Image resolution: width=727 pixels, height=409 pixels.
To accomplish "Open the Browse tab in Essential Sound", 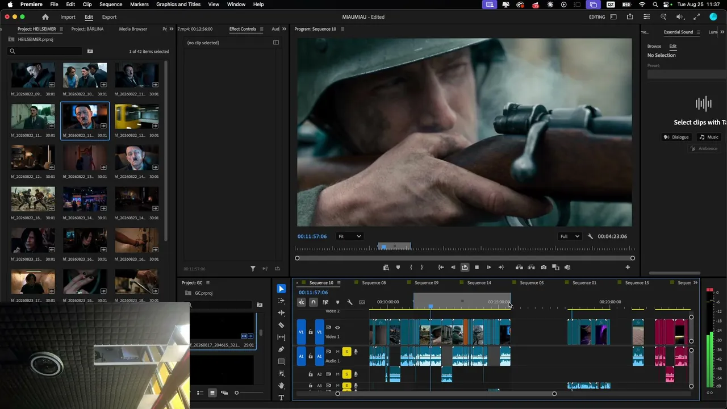I will (654, 46).
